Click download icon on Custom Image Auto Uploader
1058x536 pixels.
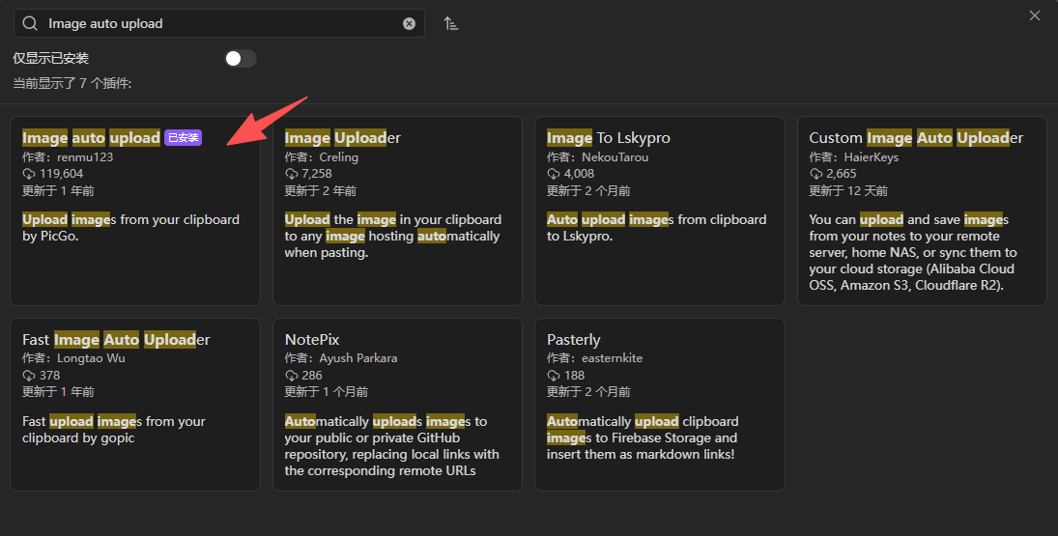[x=815, y=174]
